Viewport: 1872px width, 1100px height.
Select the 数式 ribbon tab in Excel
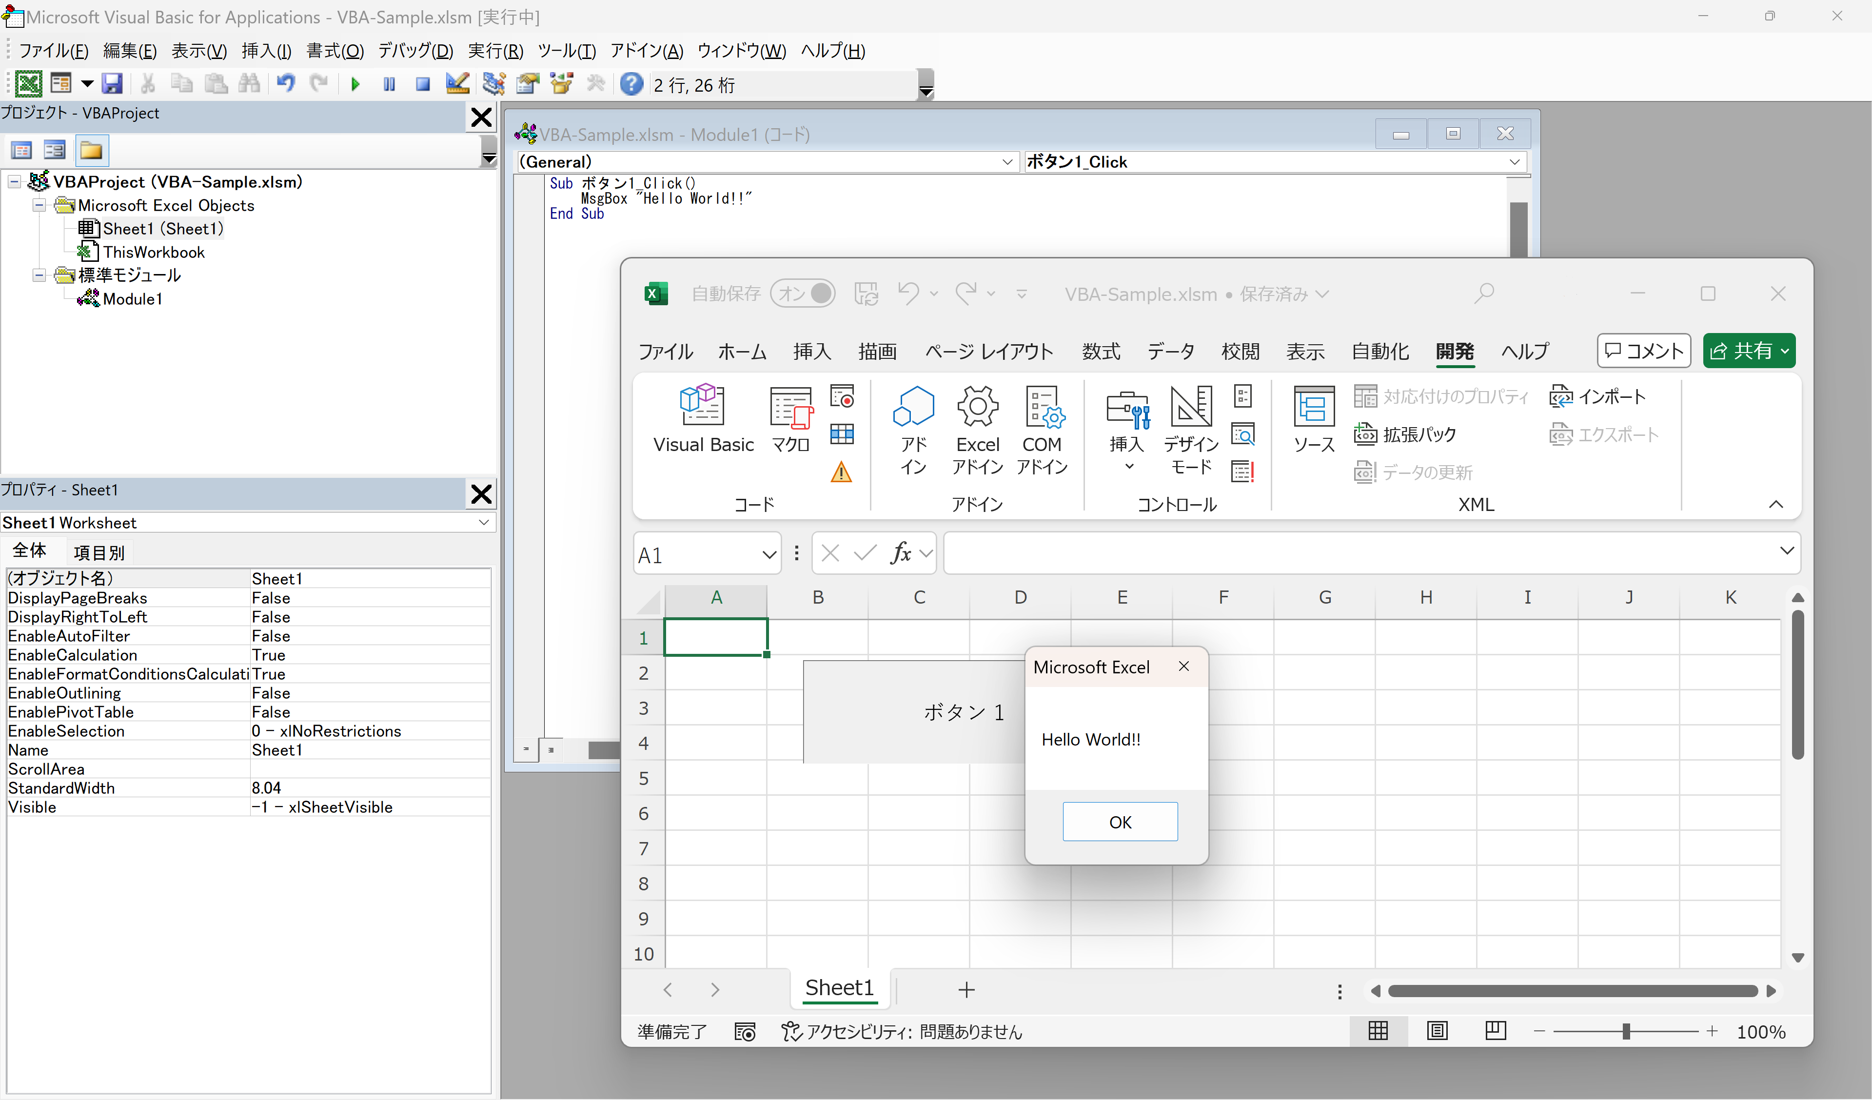1101,352
